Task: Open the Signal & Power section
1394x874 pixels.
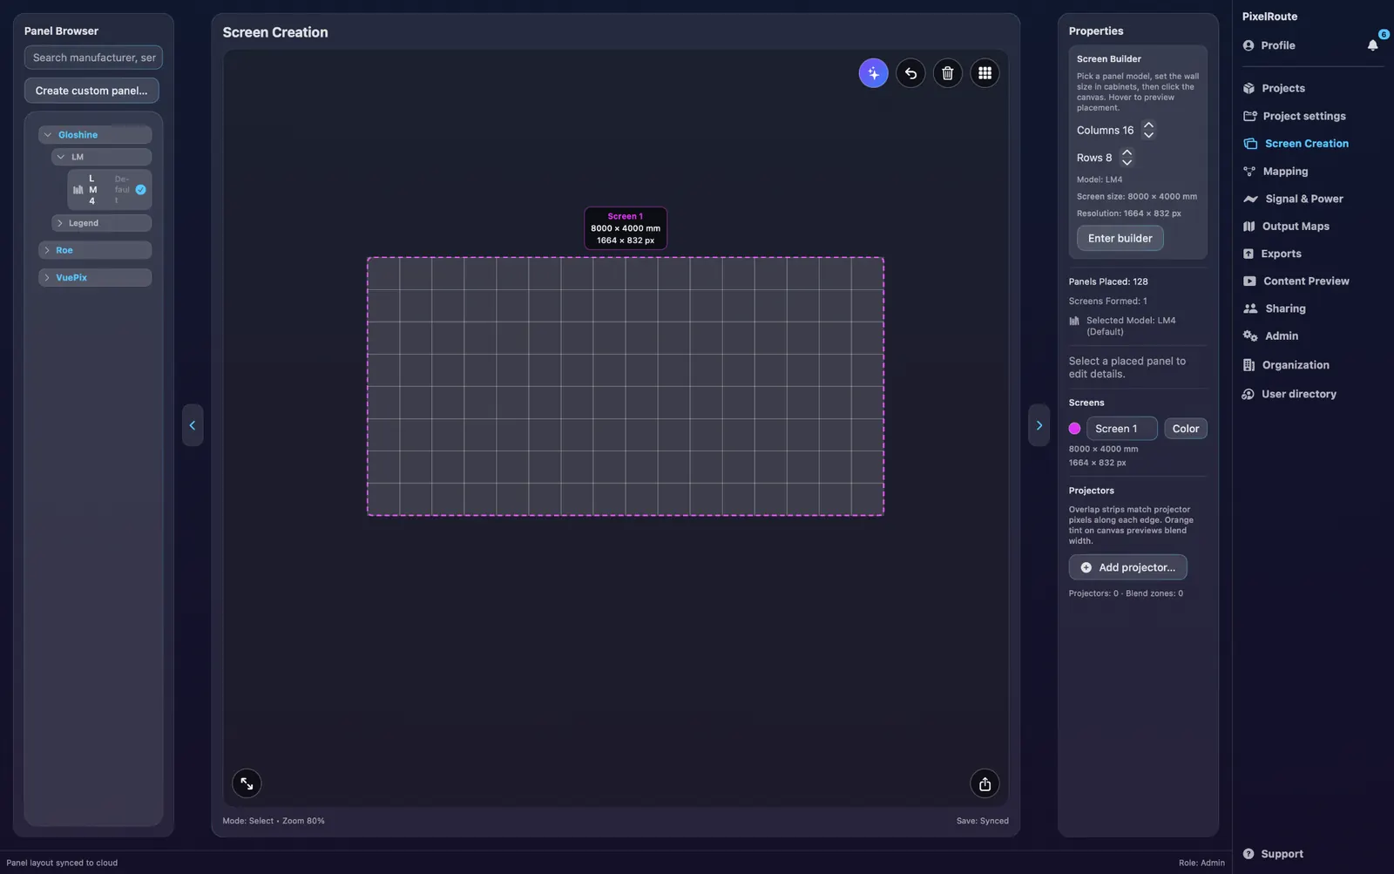Action: tap(1293, 199)
